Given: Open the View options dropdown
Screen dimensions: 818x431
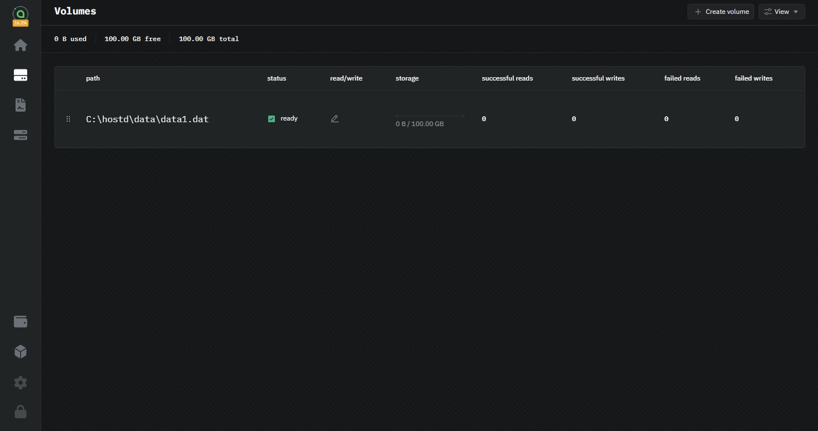Looking at the screenshot, I should pos(781,12).
